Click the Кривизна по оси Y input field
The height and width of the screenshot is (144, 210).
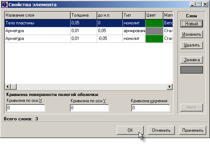tap(89, 108)
